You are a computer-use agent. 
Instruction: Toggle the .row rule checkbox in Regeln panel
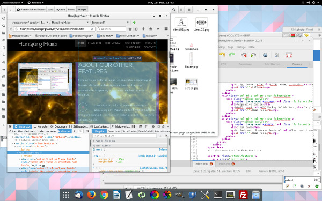point(100,156)
